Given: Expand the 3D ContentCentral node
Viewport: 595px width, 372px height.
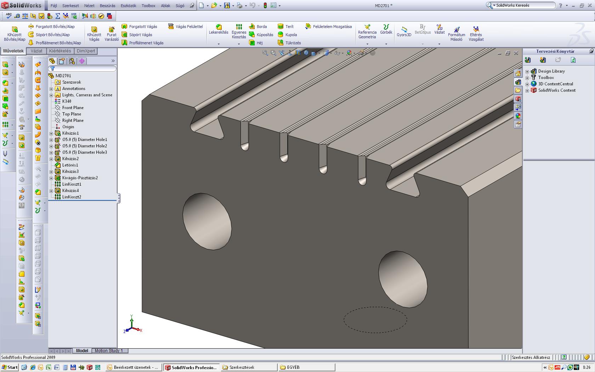Looking at the screenshot, I should tap(527, 84).
